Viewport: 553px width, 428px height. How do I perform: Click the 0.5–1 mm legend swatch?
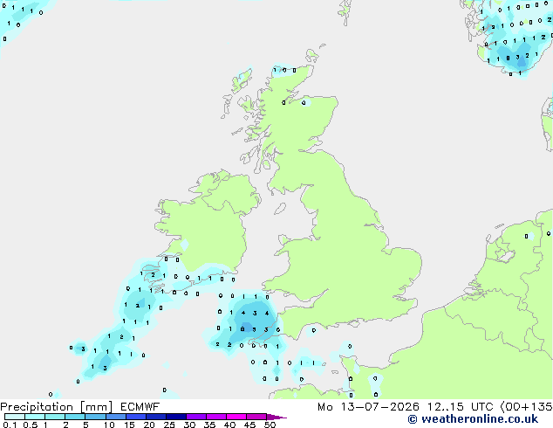[x=35, y=417]
